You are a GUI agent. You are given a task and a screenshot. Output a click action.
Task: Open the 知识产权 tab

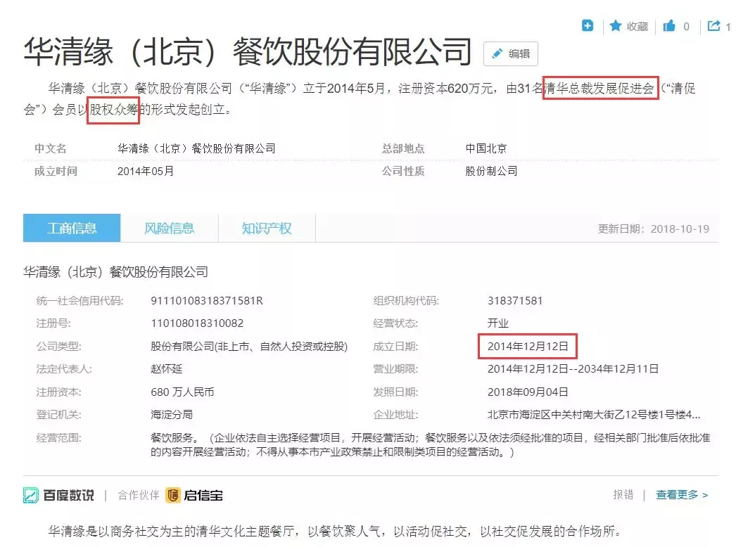(x=267, y=228)
